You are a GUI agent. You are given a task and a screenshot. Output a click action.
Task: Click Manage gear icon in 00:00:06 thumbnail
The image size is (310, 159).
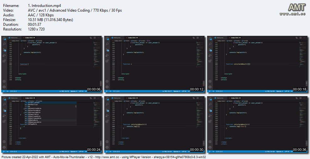point(4,87)
